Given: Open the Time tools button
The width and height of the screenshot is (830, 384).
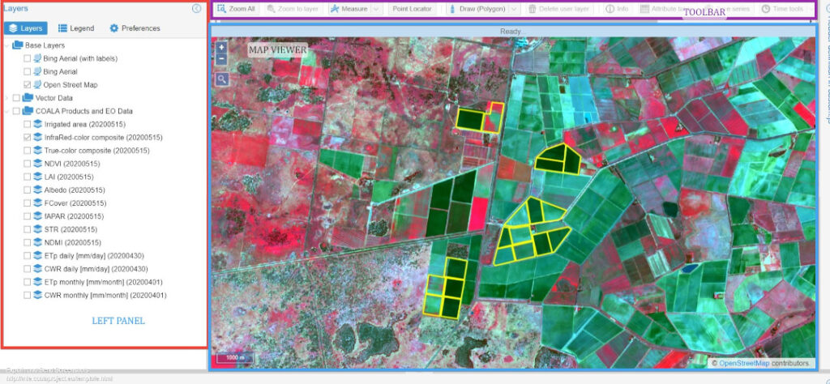Looking at the screenshot, I should click(783, 9).
